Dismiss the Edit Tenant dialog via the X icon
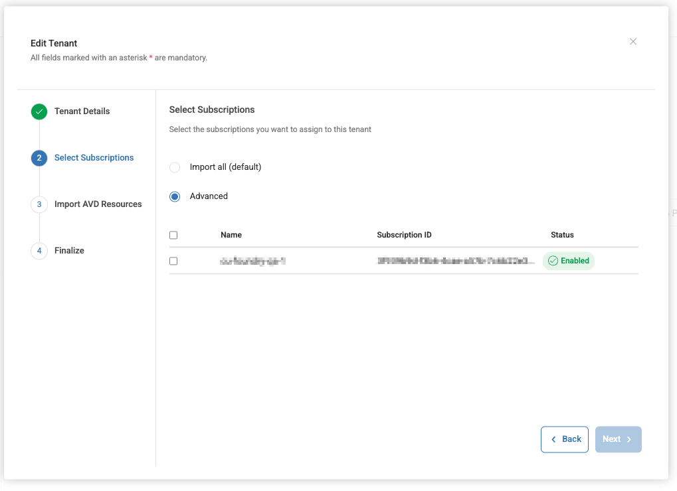Screen dimensions: 677x491 click(x=632, y=41)
